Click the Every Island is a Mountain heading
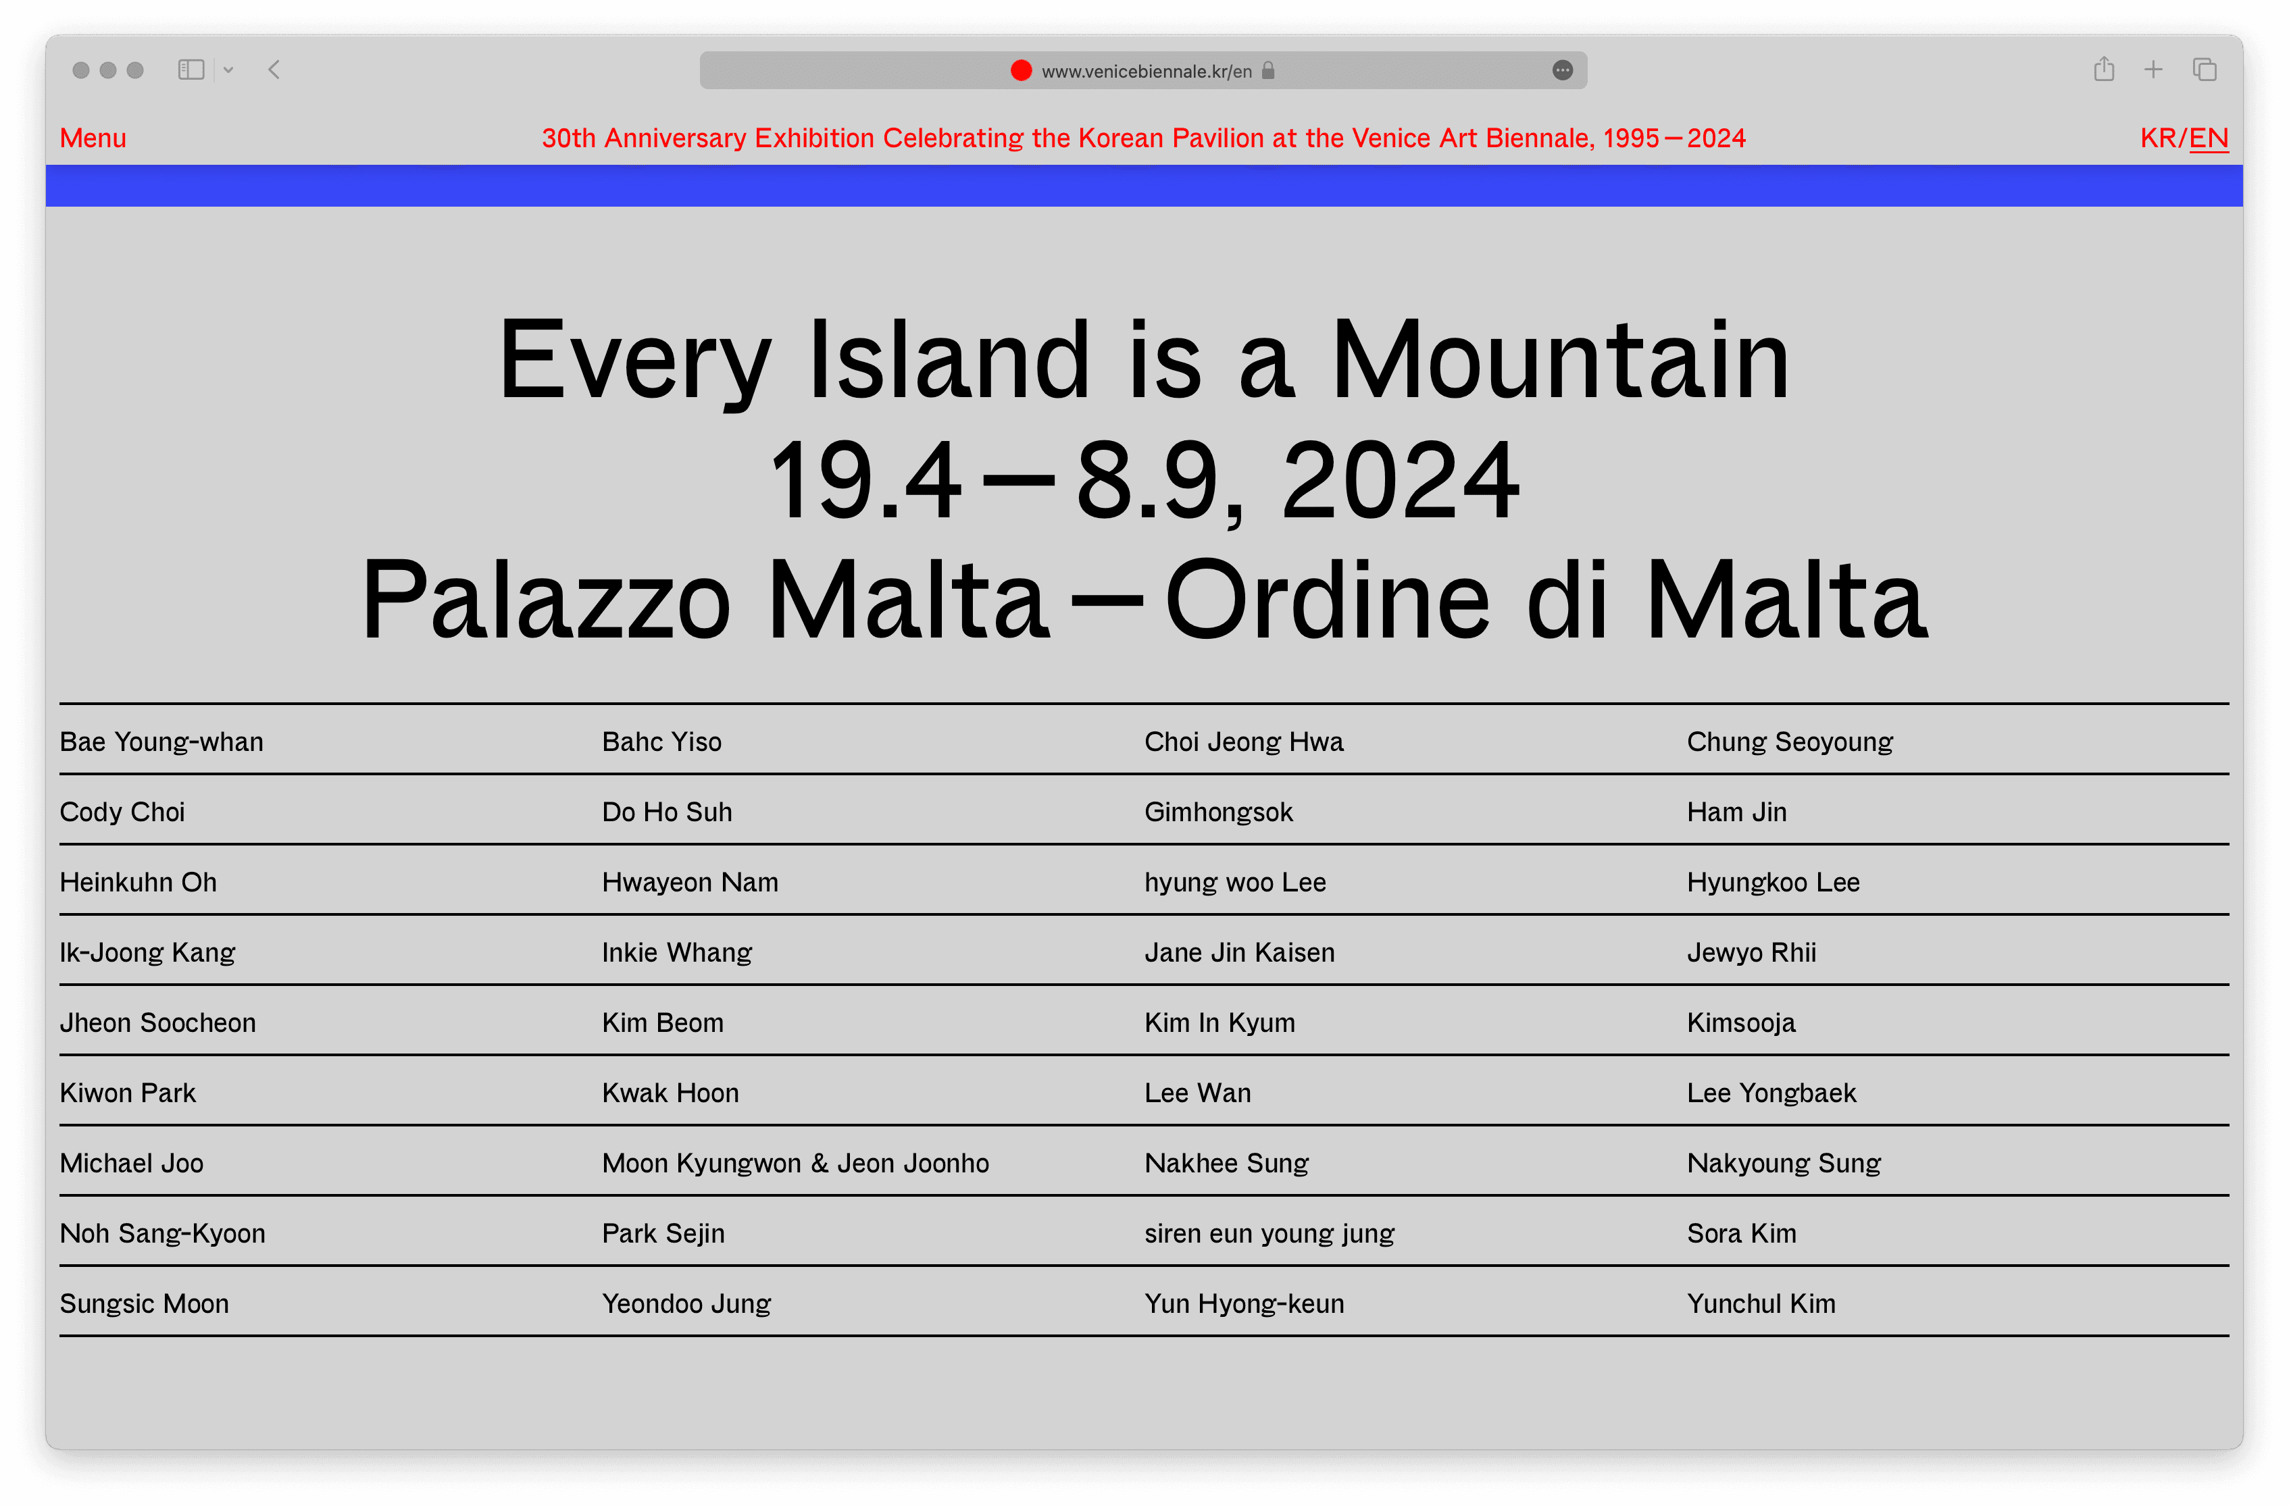This screenshot has width=2289, height=1506. (x=1142, y=361)
